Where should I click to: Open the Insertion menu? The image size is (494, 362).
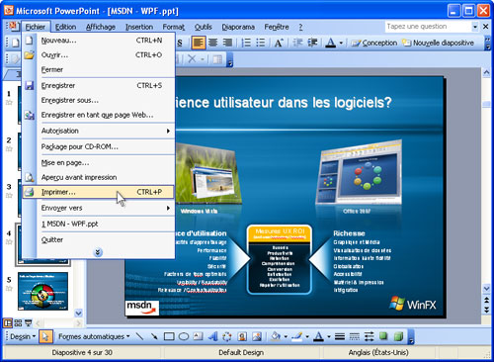[x=139, y=27]
